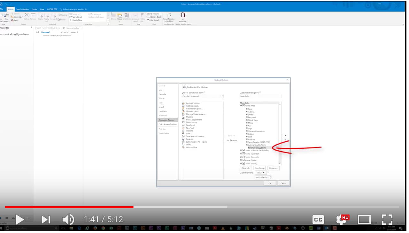The height and width of the screenshot is (233, 409).
Task: Click the Search People box icon area
Action: click(153, 13)
